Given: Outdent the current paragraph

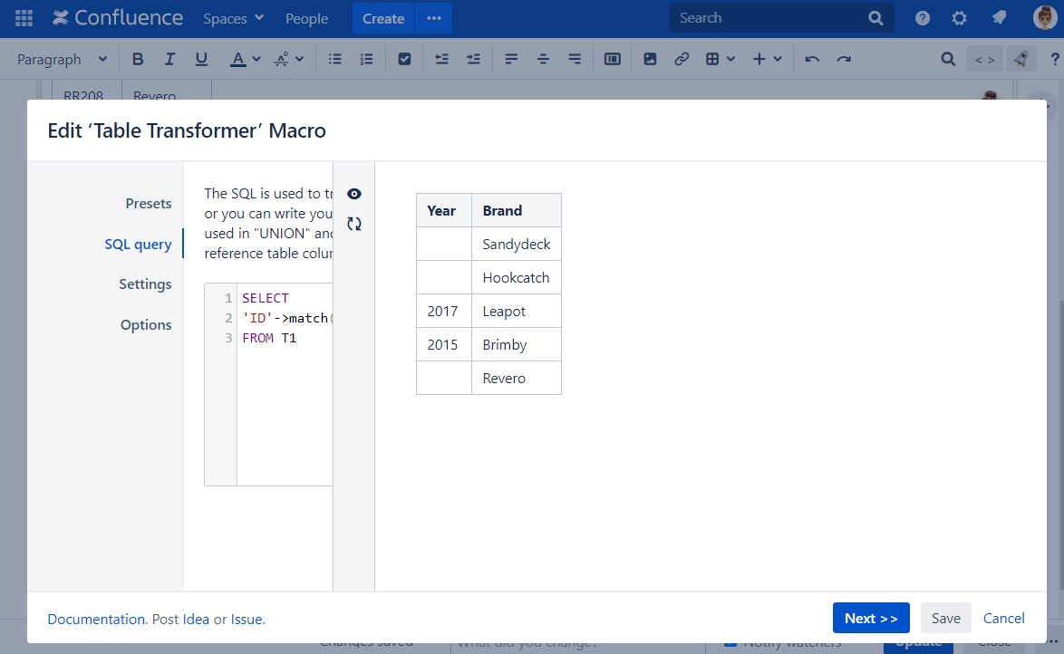Looking at the screenshot, I should click(x=441, y=59).
